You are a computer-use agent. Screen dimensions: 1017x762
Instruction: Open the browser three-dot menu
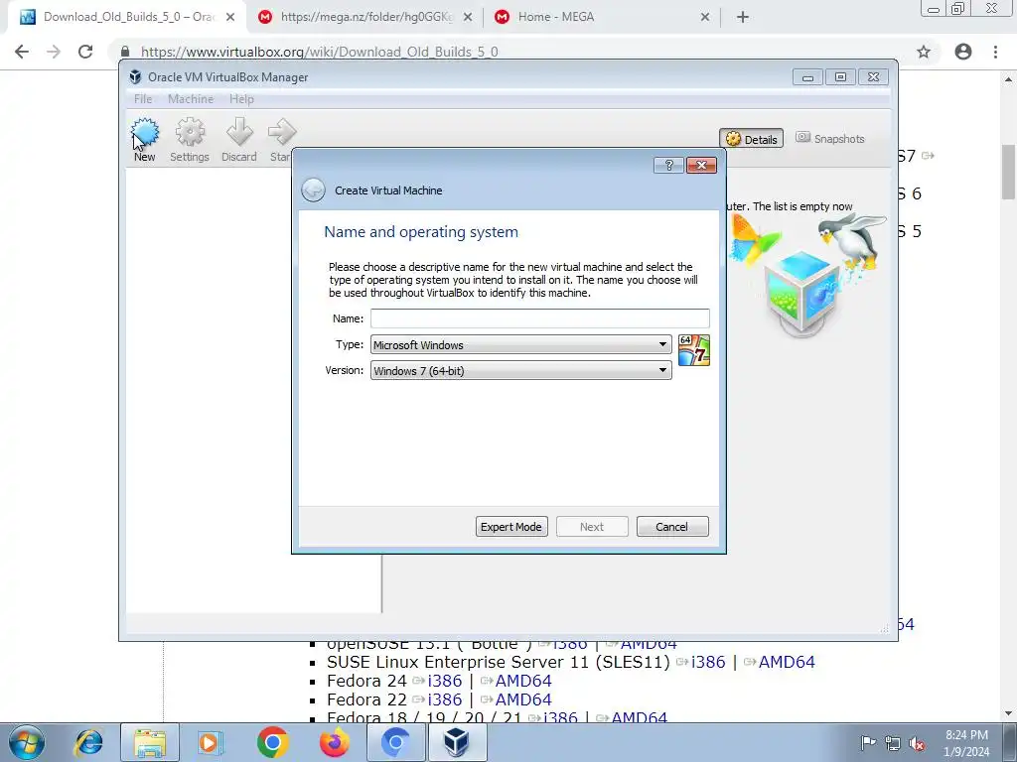(x=995, y=52)
